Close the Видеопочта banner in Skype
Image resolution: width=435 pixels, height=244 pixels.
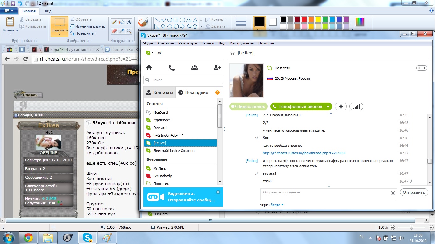218,192
